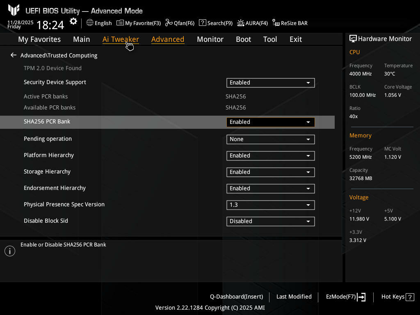This screenshot has width=420, height=315.
Task: Open Search (F9) tool
Action: (216, 23)
